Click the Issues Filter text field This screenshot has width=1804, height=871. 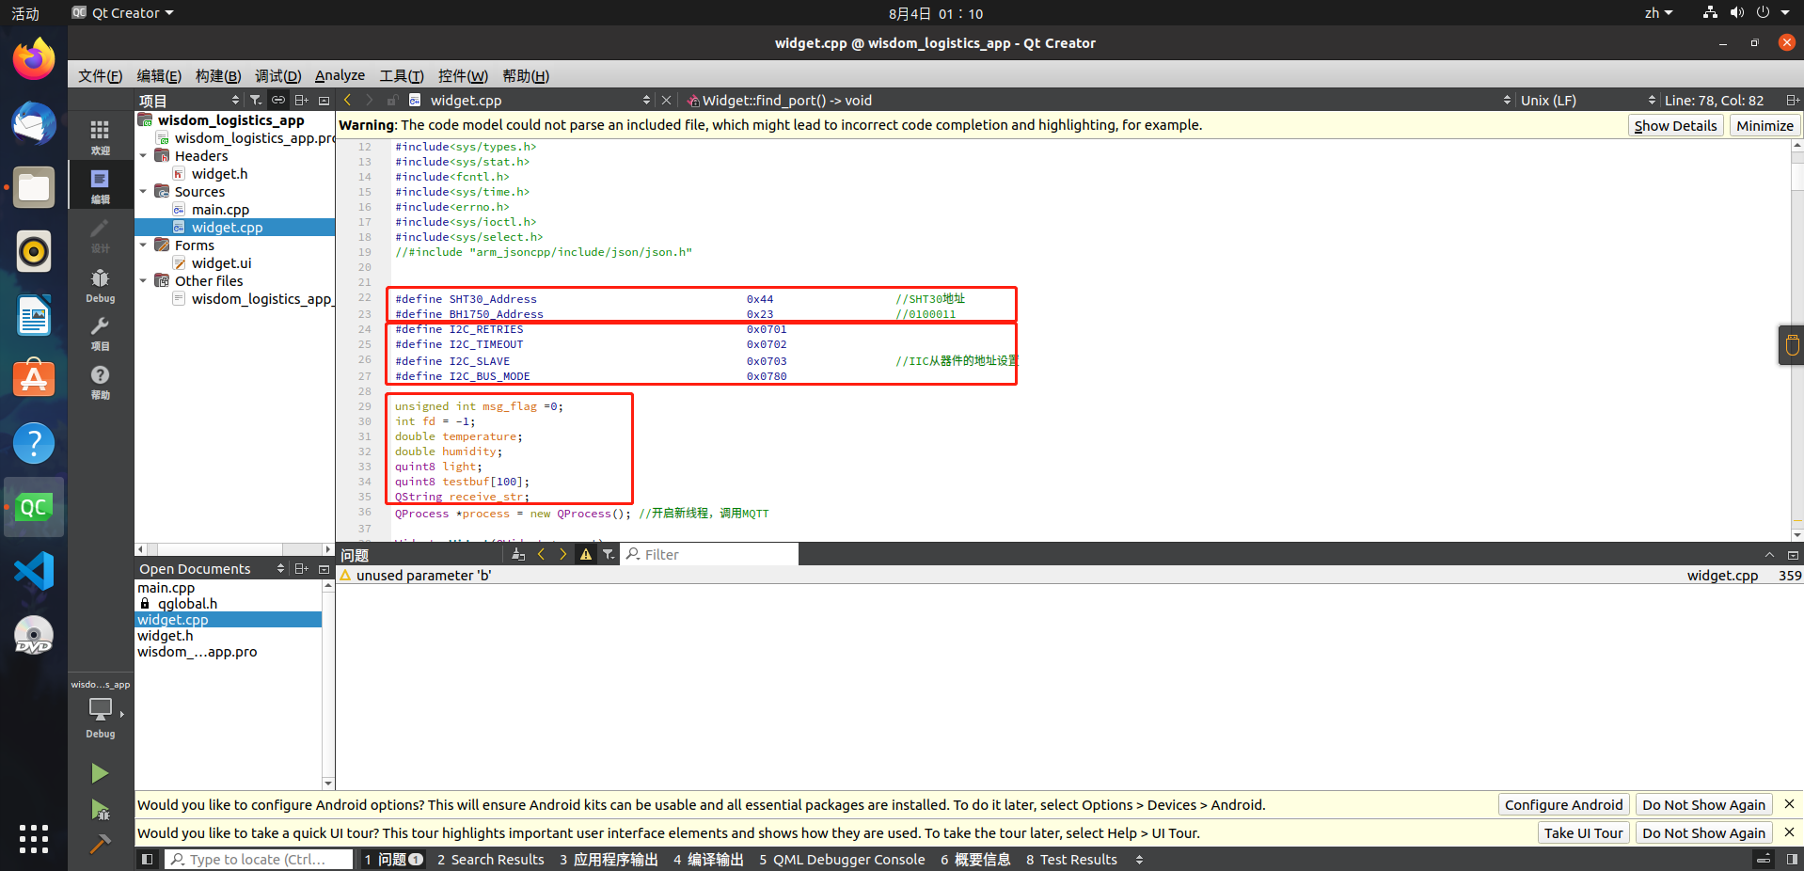(x=710, y=554)
